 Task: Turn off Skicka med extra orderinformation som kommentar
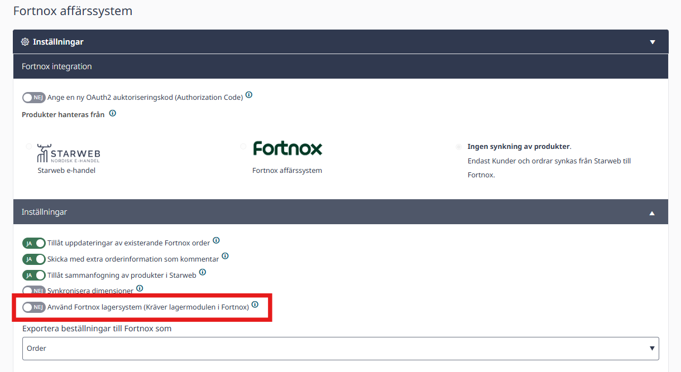(x=33, y=259)
